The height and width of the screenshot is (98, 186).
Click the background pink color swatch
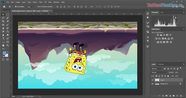[x=7, y=55]
